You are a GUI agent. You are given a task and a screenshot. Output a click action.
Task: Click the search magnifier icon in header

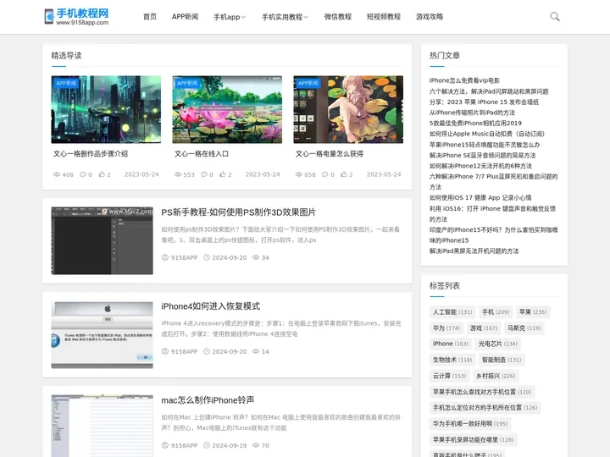555,17
